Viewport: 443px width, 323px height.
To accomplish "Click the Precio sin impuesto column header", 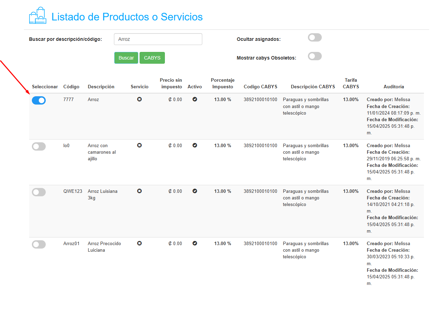I will pos(171,83).
